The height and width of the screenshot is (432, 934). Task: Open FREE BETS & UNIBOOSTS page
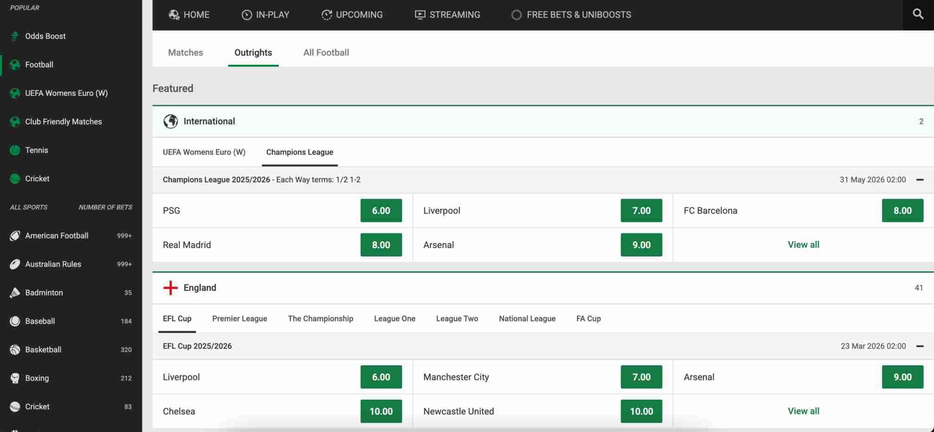pyautogui.click(x=571, y=15)
